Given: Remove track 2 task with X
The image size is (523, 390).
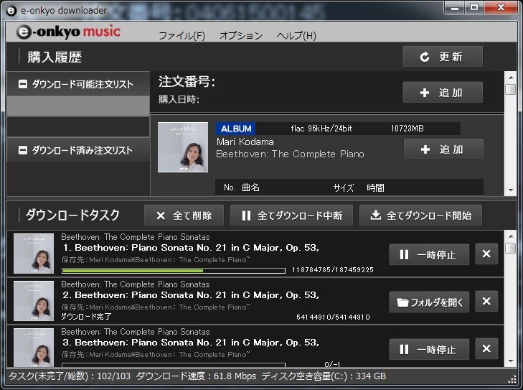Looking at the screenshot, I should point(486,302).
